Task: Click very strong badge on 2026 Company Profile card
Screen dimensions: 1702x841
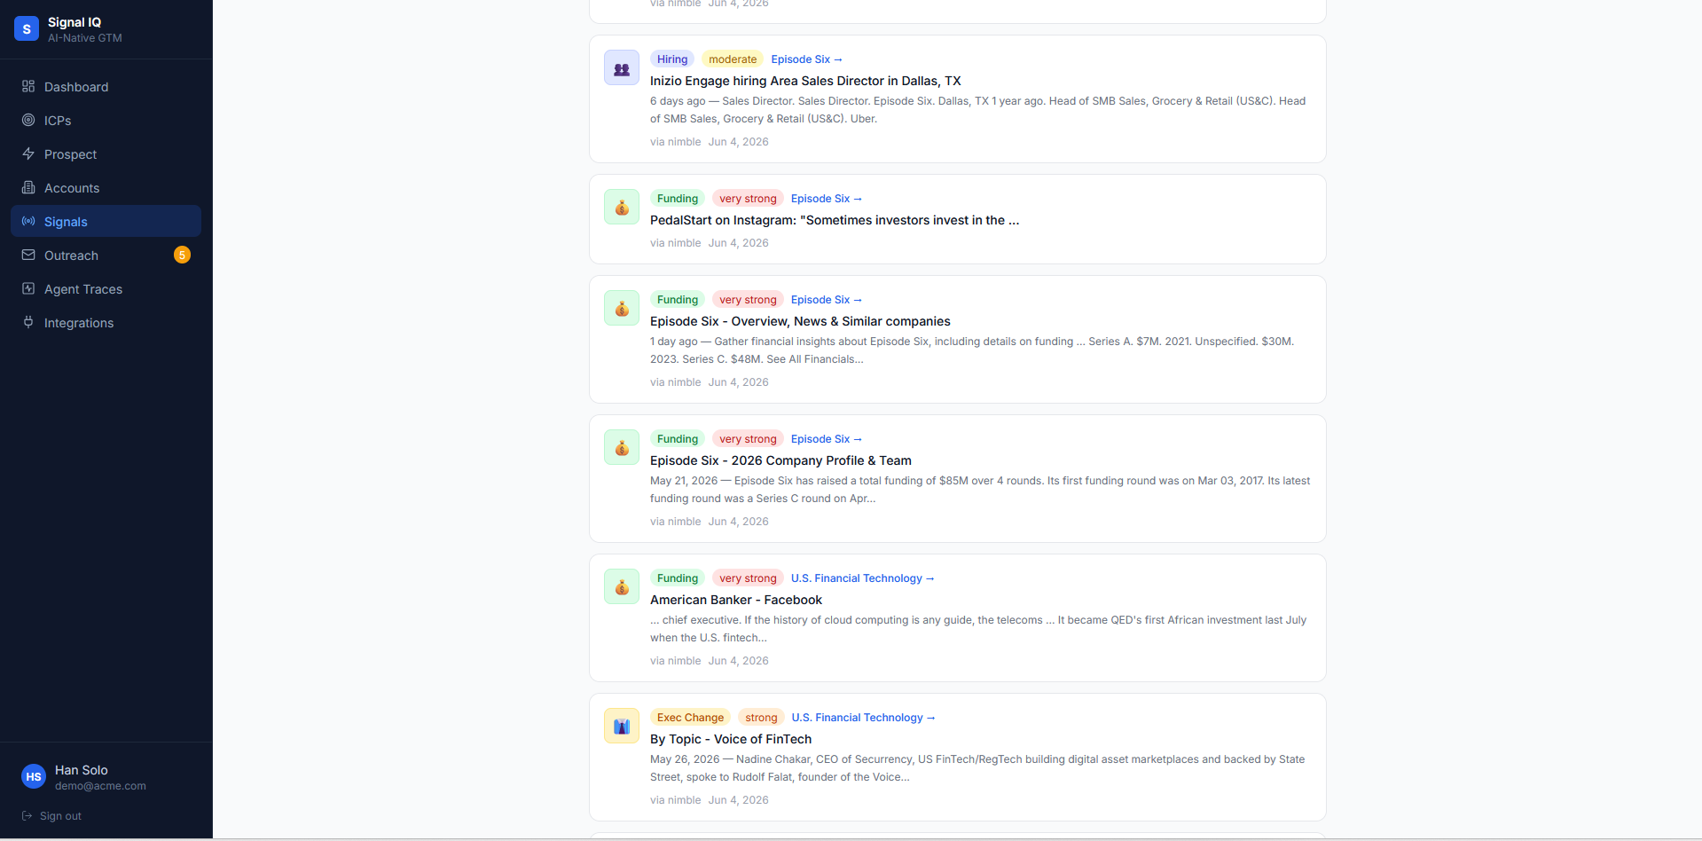Action: [748, 439]
